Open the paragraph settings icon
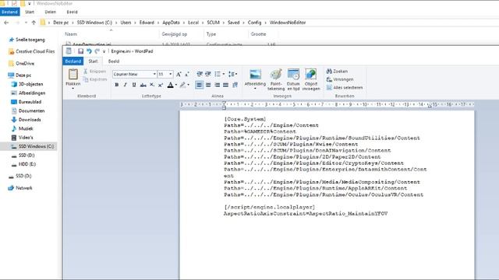Screen dimensions: 499x280 click(235, 85)
